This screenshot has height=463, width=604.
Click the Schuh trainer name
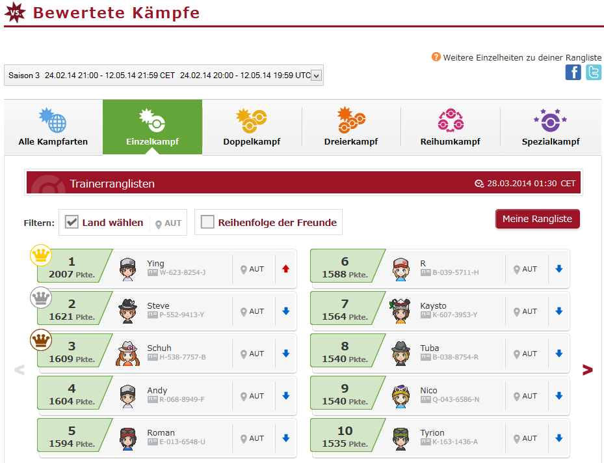point(159,348)
